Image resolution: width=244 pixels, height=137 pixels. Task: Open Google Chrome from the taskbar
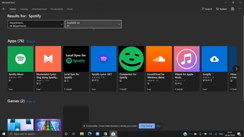[105, 134]
